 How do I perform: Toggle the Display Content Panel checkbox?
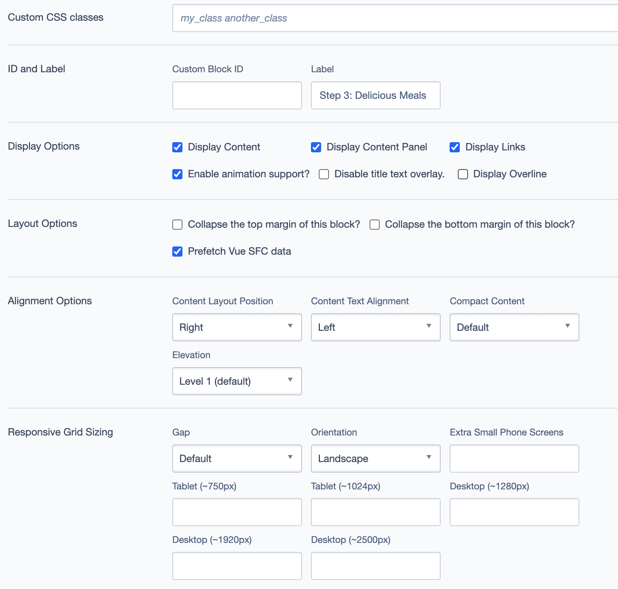click(316, 147)
